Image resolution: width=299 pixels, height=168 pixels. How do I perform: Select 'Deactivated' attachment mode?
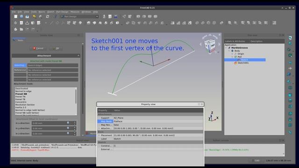(x=21, y=89)
